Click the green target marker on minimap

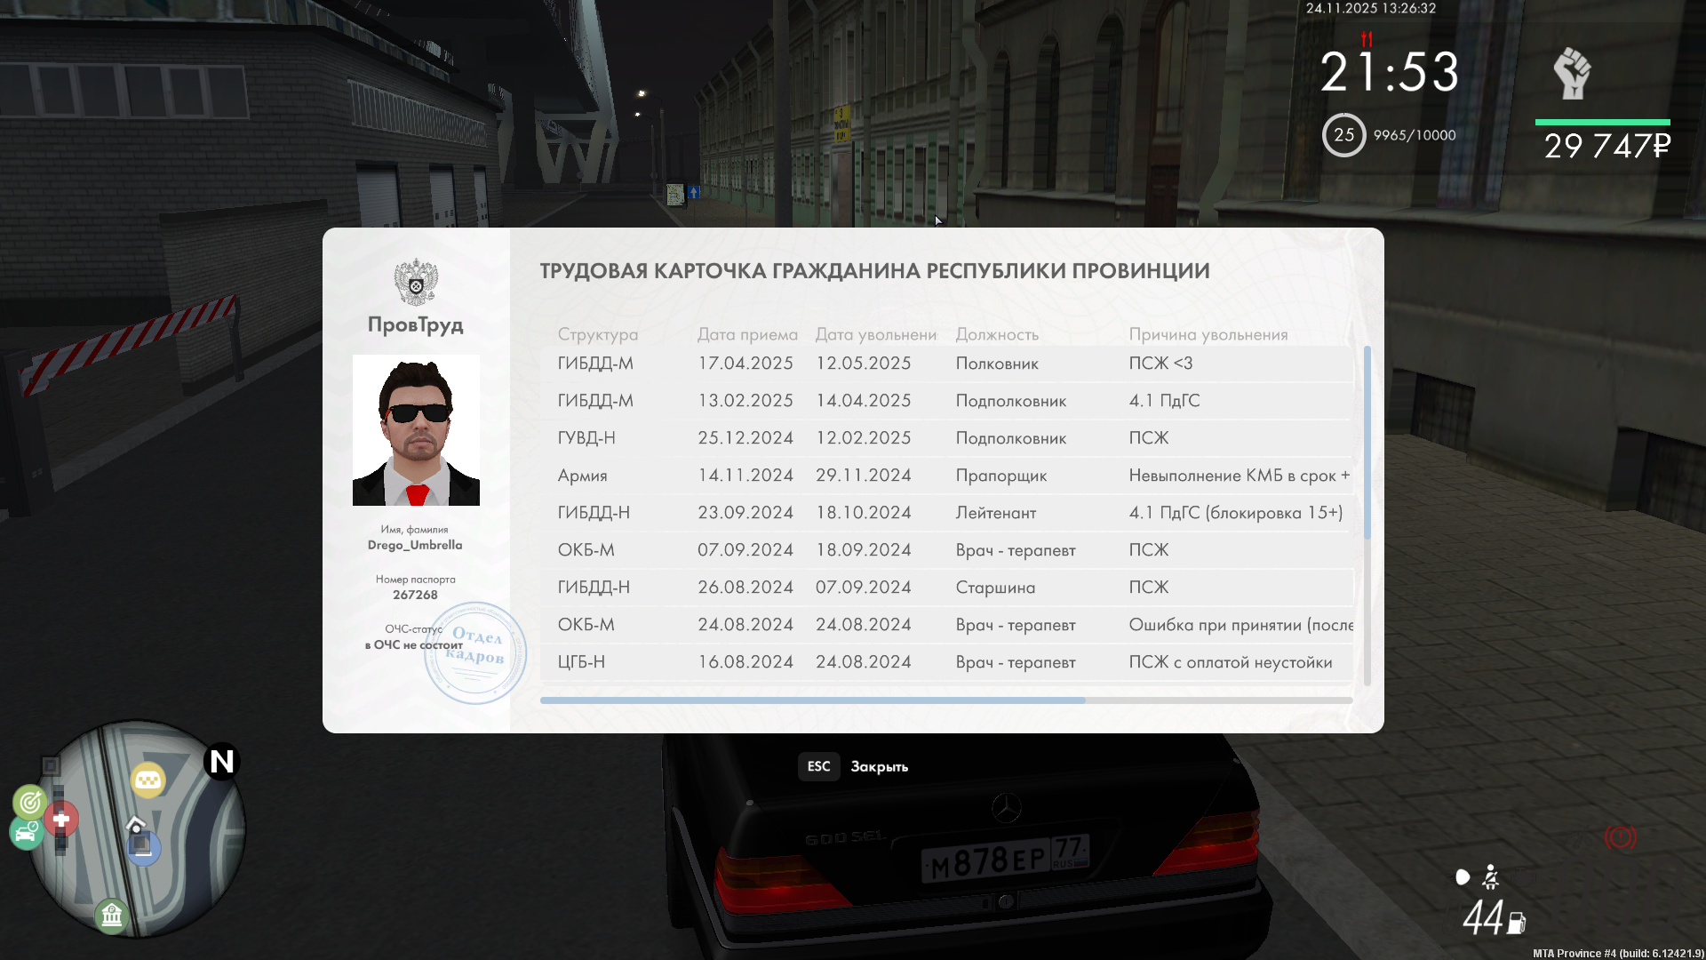30,802
